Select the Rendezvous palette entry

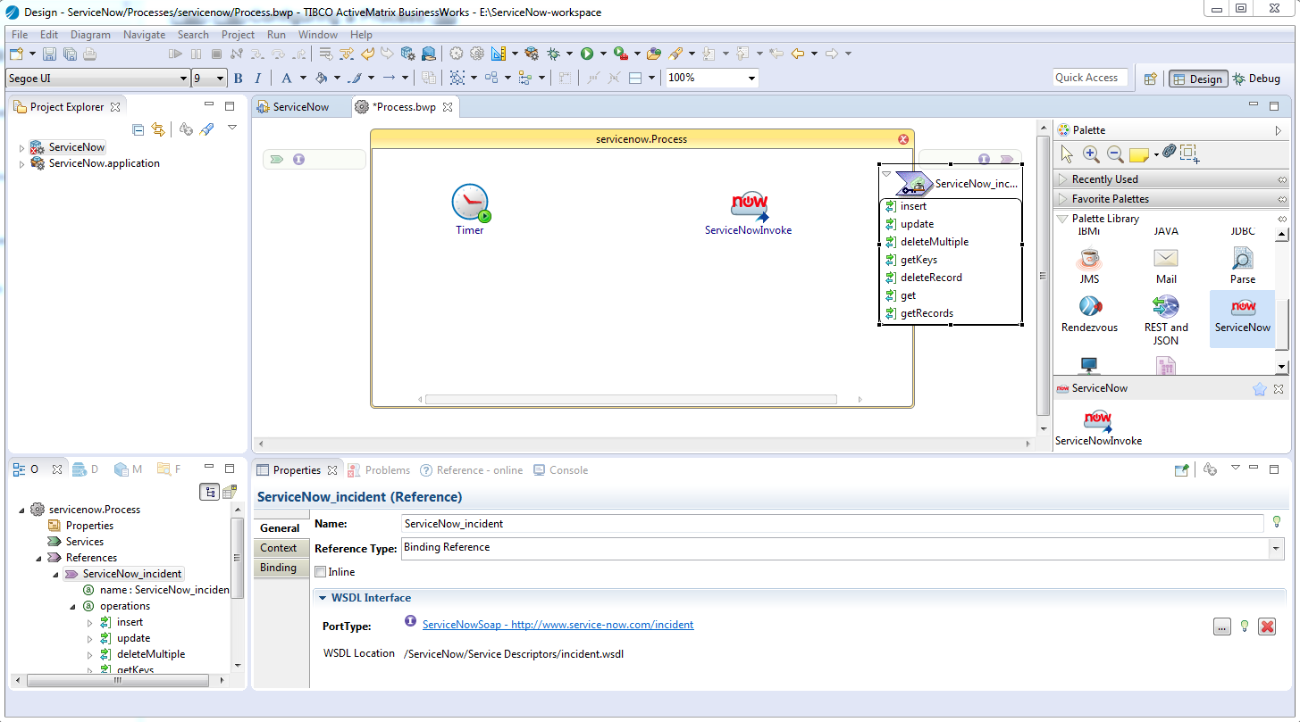pos(1089,314)
